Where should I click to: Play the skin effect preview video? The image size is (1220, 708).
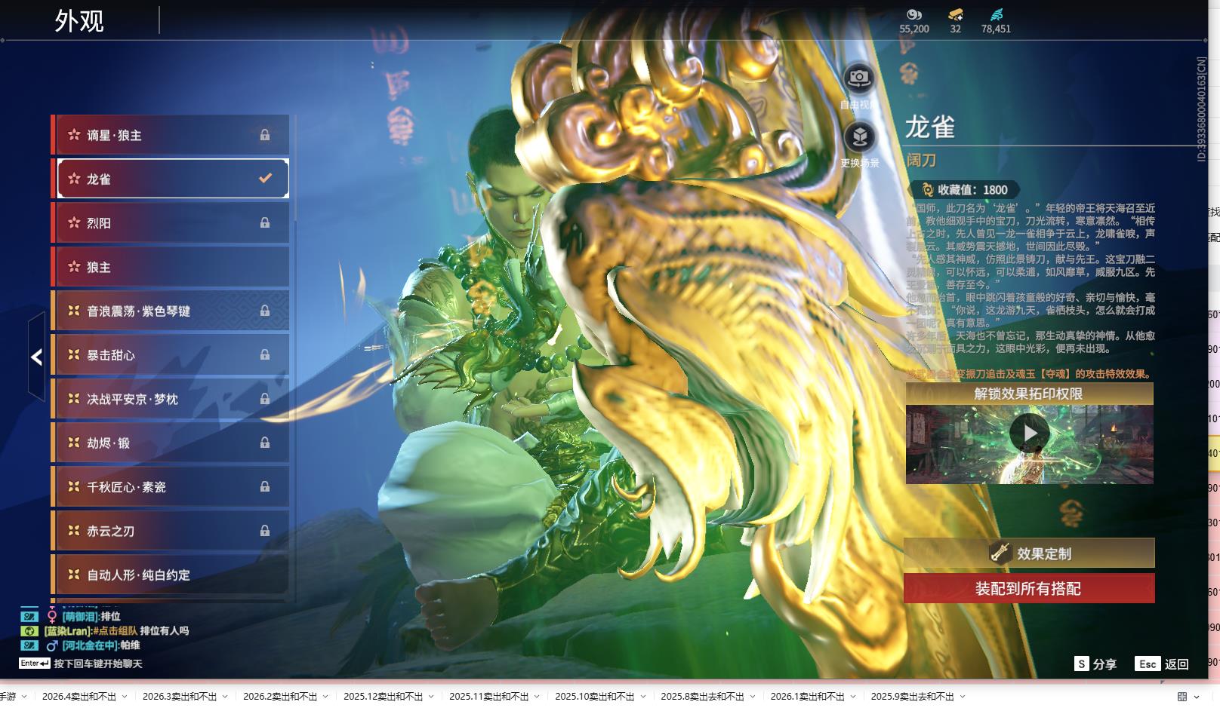pyautogui.click(x=1029, y=434)
